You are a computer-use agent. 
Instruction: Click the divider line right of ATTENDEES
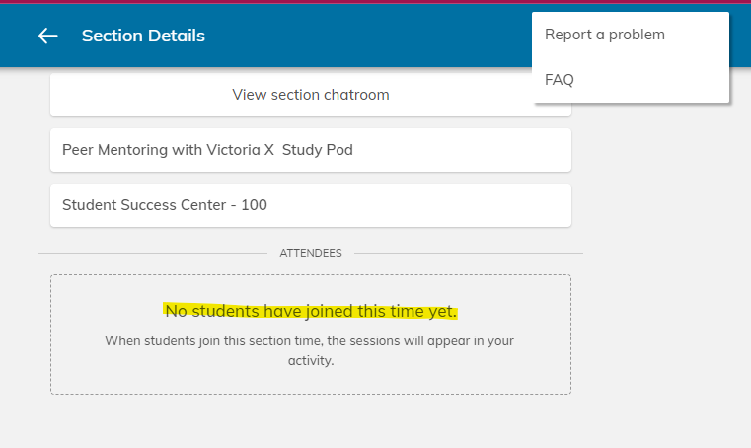coord(464,253)
